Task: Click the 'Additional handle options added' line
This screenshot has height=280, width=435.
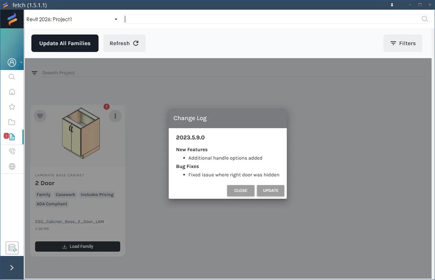Action: click(x=225, y=158)
